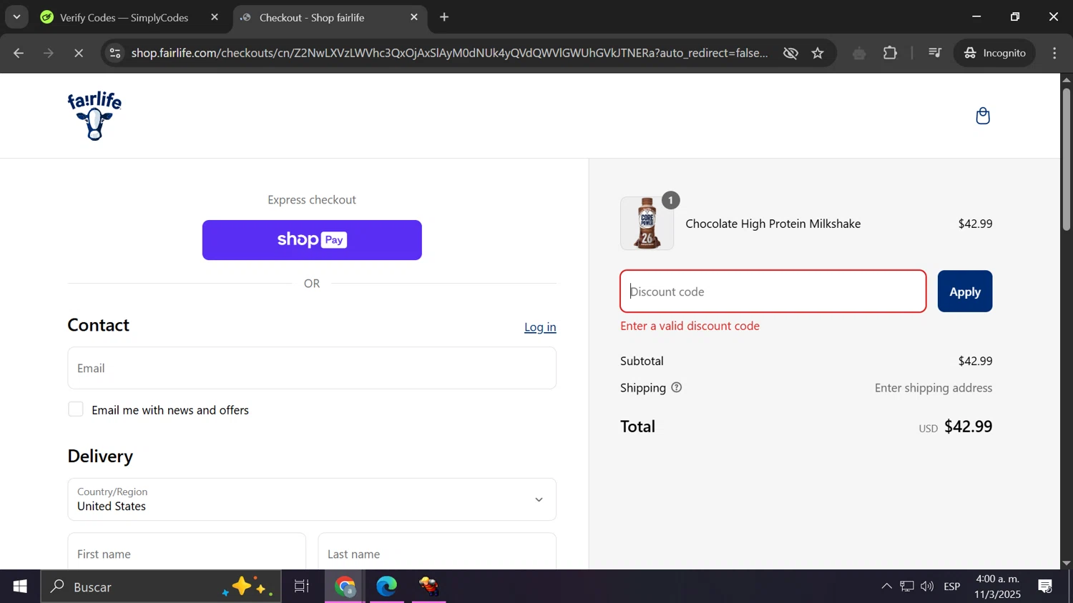Focus the Email input field
Viewport: 1073px width, 603px height.
[312, 368]
